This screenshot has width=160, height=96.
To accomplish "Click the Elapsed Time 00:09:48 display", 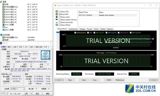I will [x=134, y=74].
